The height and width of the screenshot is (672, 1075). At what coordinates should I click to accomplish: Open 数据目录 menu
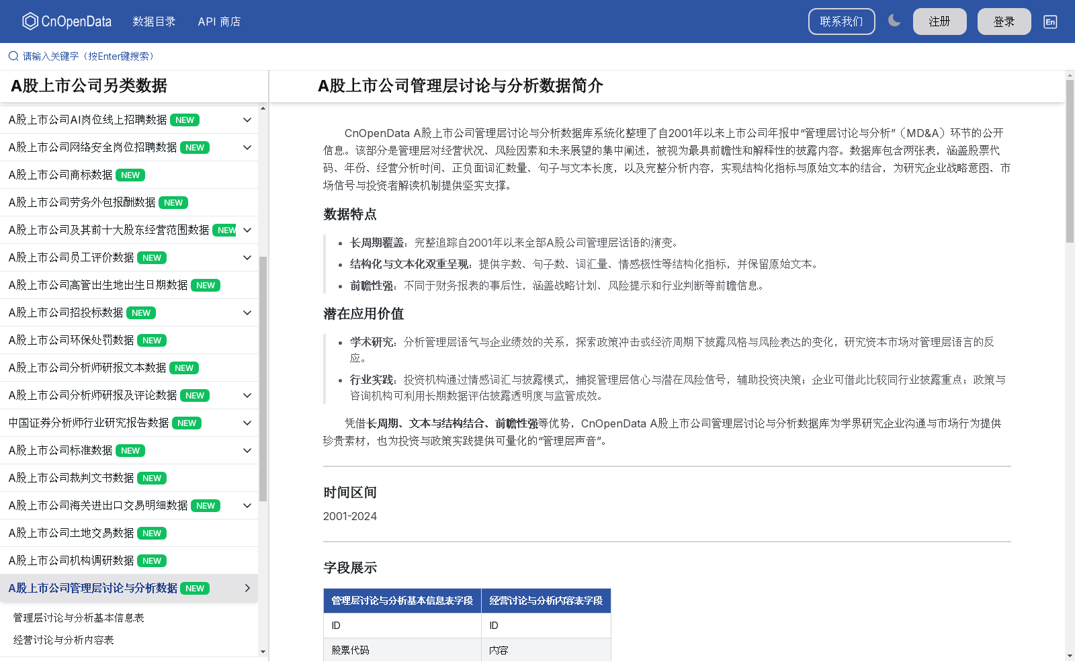tap(154, 22)
